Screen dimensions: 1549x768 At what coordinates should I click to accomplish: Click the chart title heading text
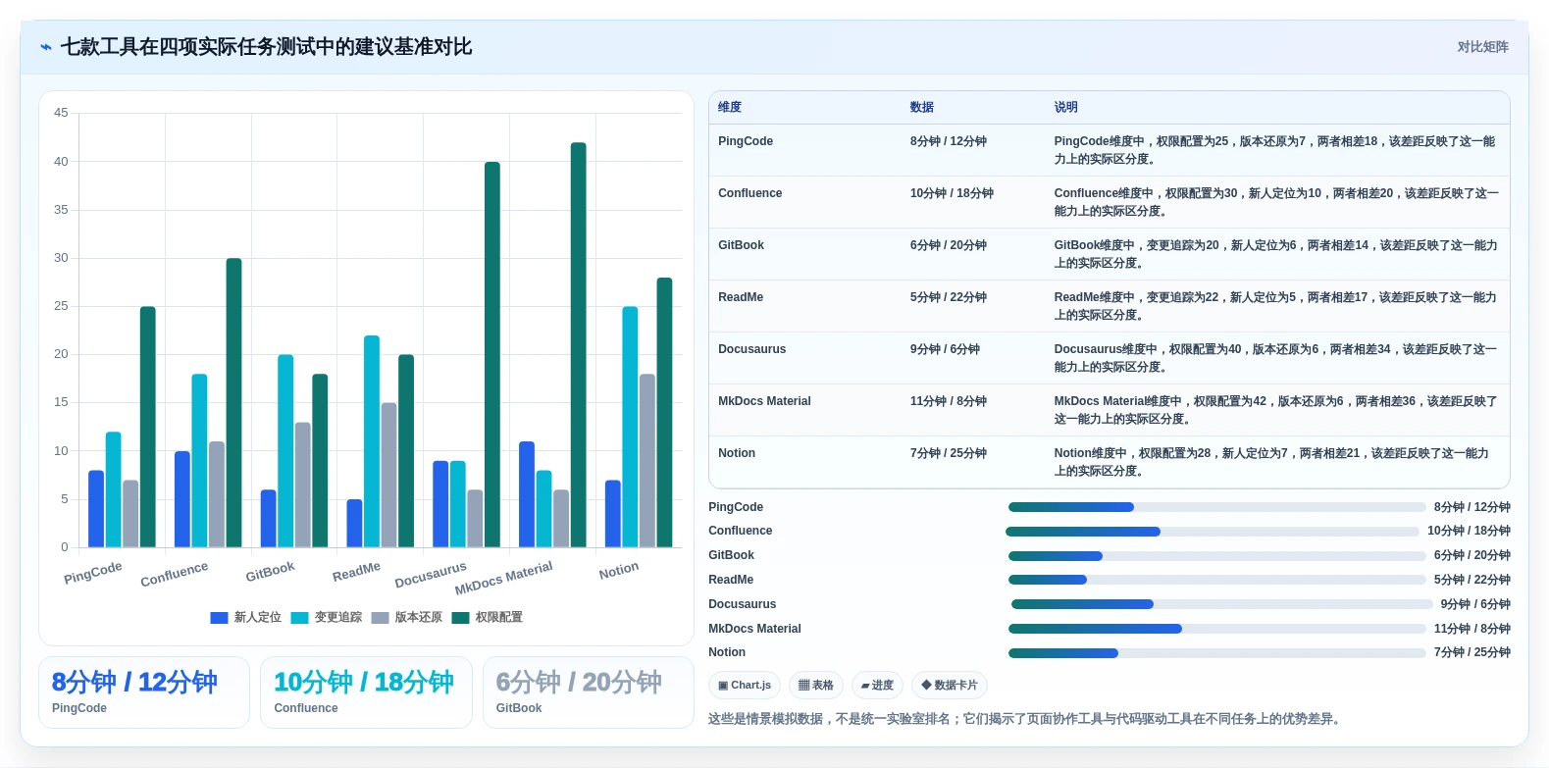(267, 47)
